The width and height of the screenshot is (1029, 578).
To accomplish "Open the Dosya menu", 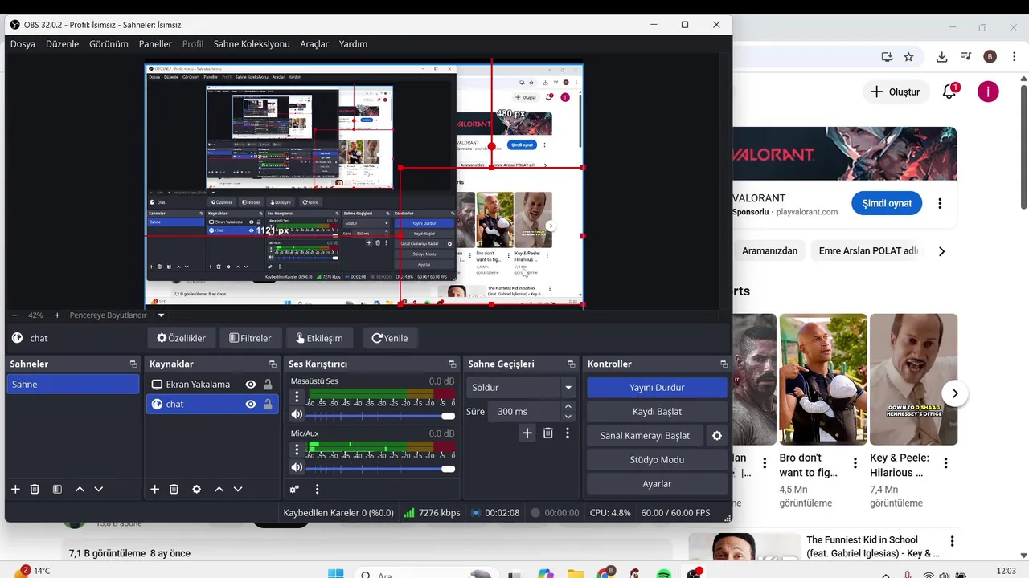I will click(23, 44).
